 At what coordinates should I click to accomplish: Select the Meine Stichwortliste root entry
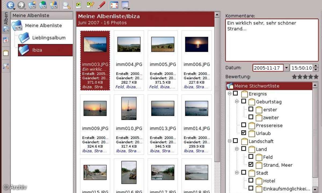pyautogui.click(x=269, y=86)
